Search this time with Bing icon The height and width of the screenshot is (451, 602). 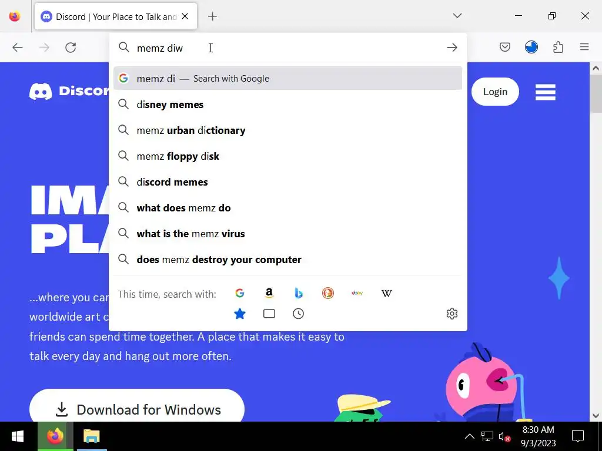298,294
